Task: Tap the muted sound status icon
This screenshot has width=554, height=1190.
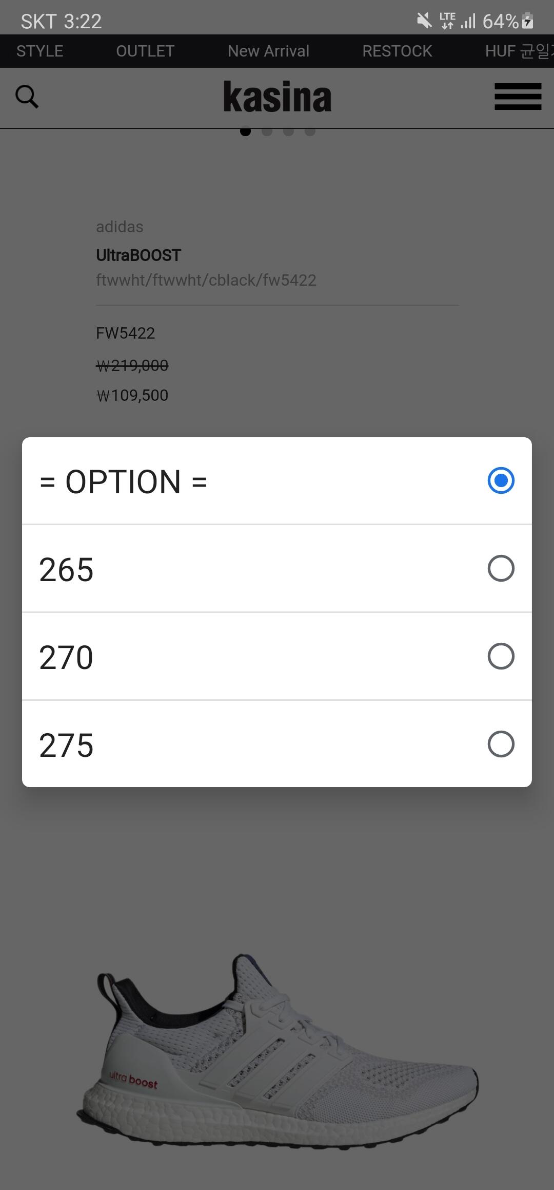Action: [x=424, y=21]
